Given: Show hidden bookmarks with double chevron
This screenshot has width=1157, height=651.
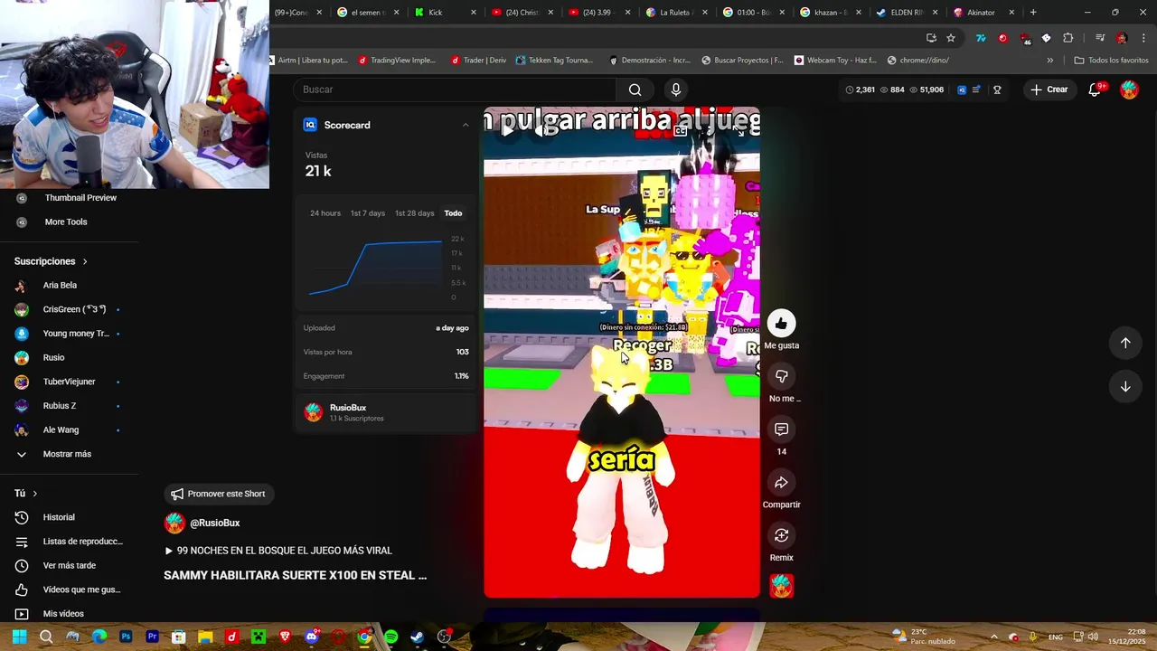Looking at the screenshot, I should 1049,61.
